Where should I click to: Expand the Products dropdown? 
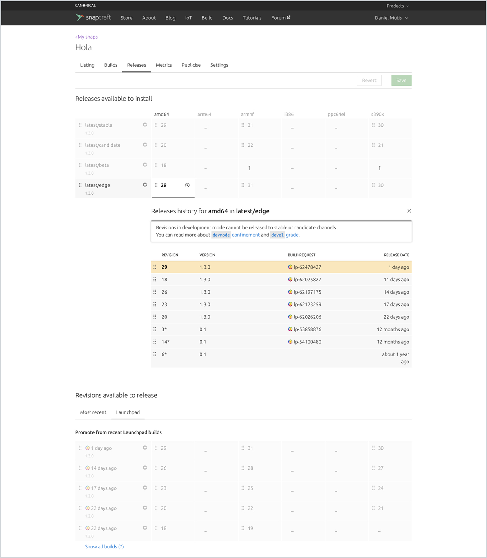(x=398, y=6)
